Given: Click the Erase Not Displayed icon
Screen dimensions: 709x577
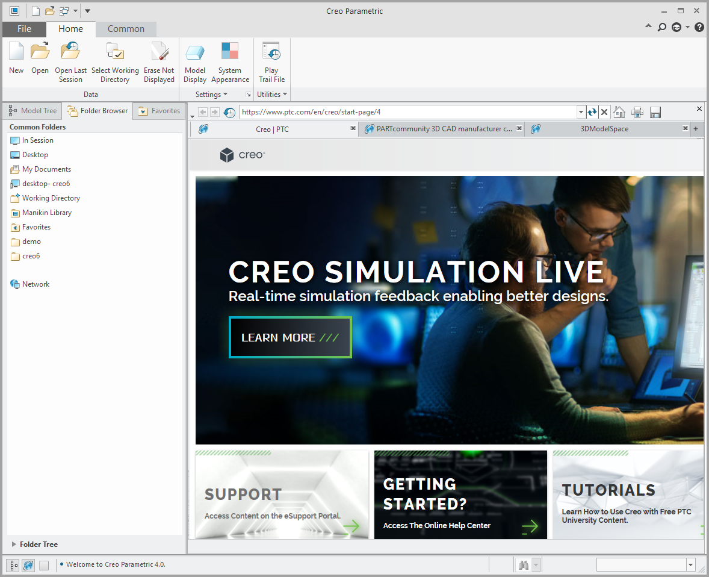Looking at the screenshot, I should tap(159, 52).
